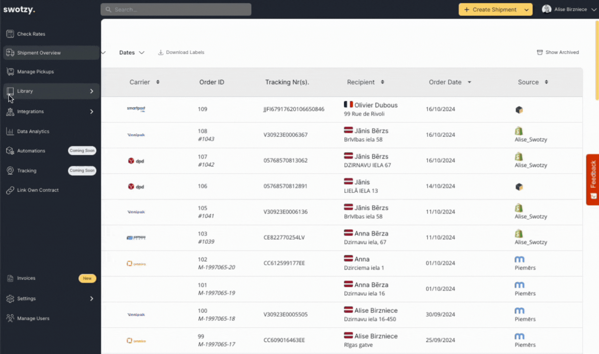Viewport: 599px width, 354px height.
Task: Click Download Labels arrow icon
Action: 161,52
